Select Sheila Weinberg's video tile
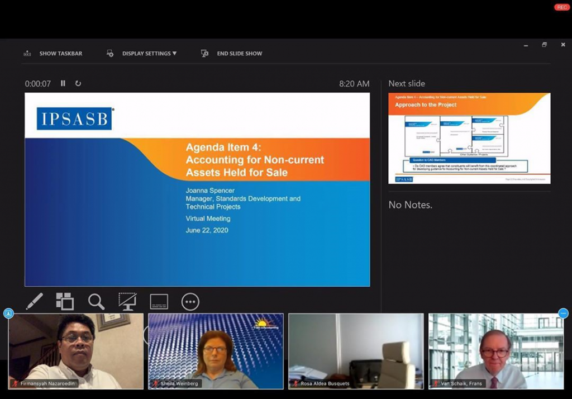 pos(216,351)
